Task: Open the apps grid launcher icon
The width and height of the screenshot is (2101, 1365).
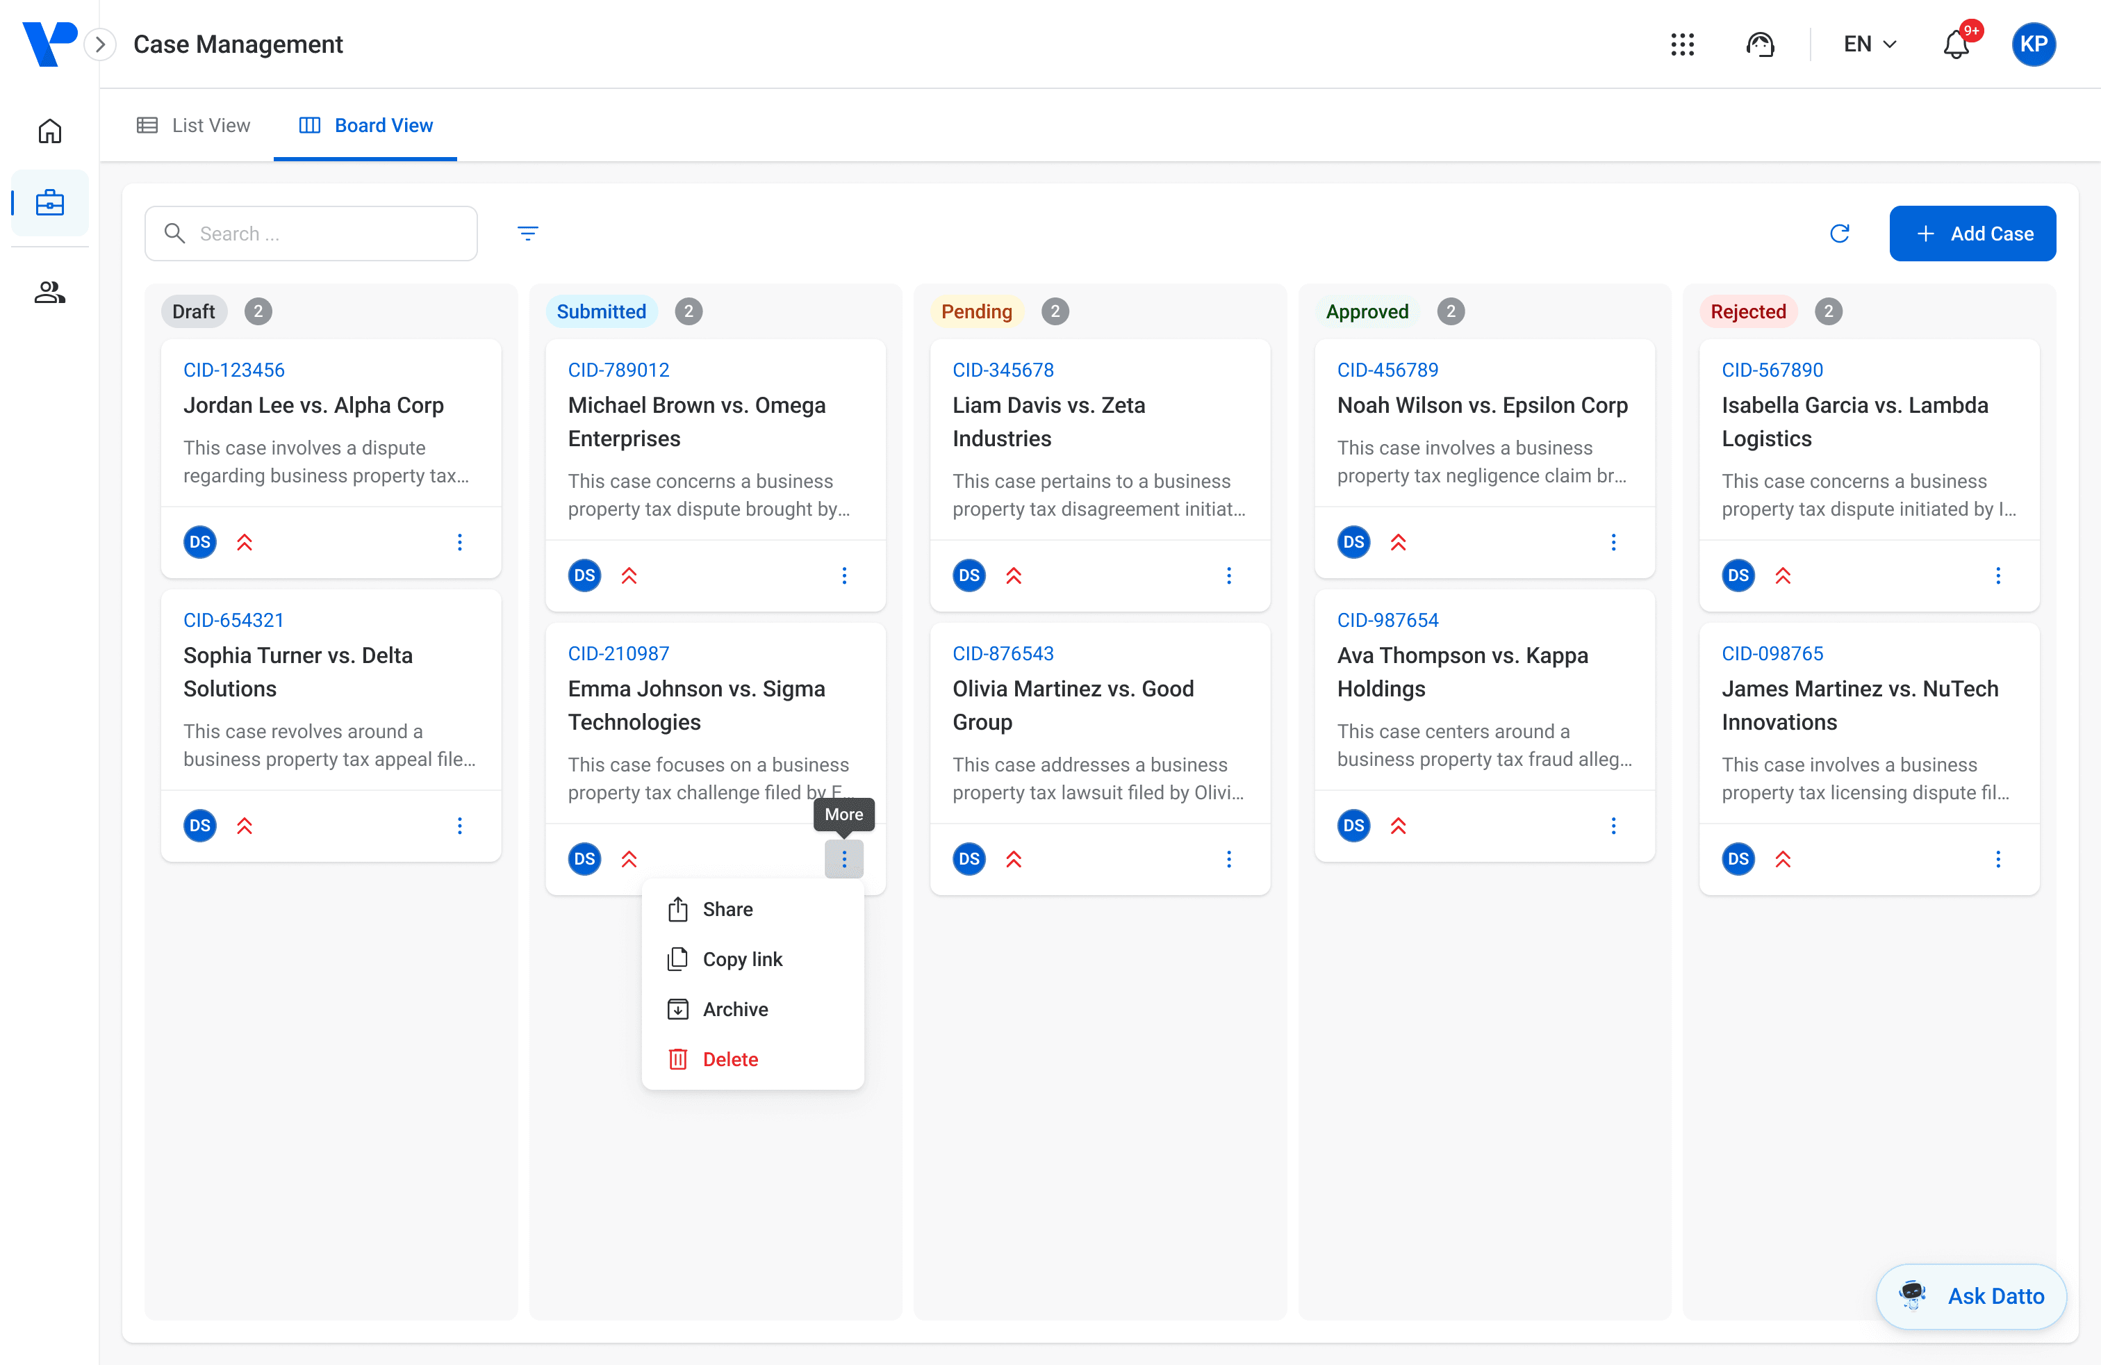Action: click(x=1681, y=44)
